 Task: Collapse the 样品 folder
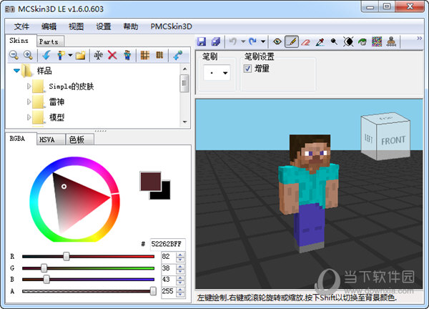point(16,71)
